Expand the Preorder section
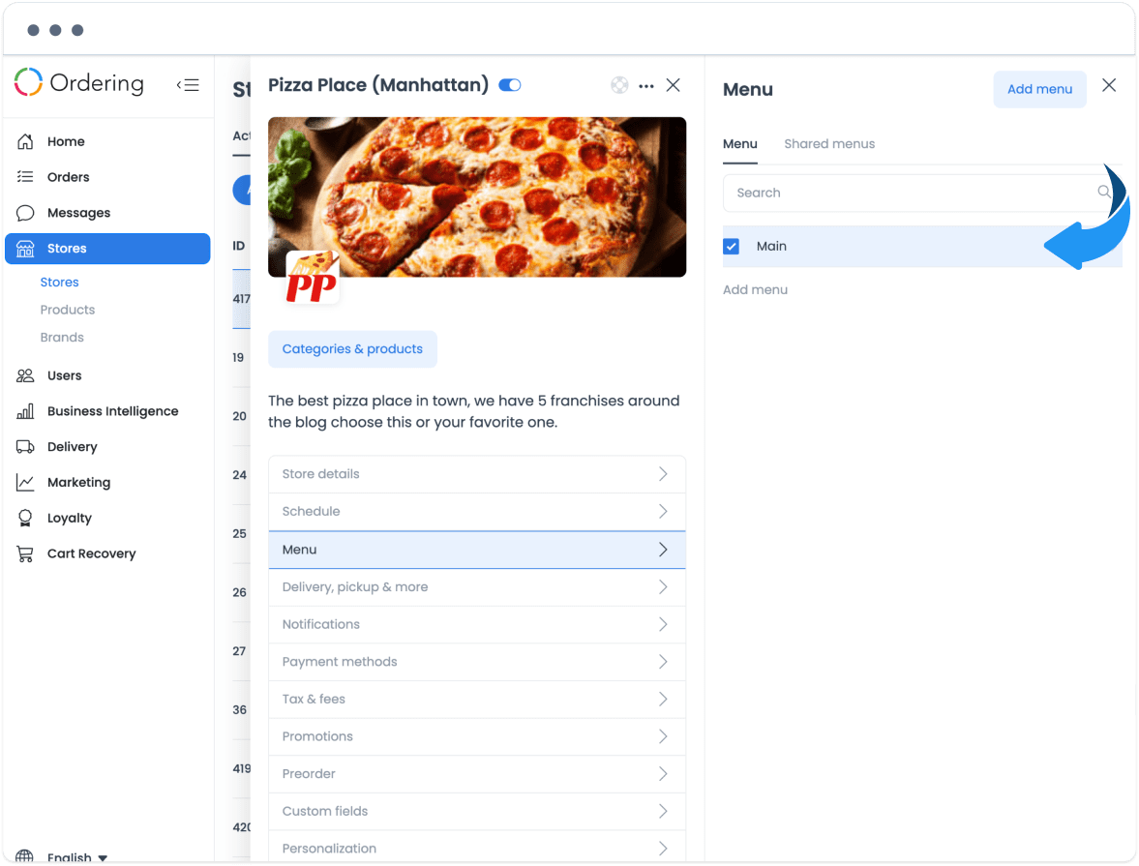This screenshot has height=866, width=1139. [x=476, y=774]
